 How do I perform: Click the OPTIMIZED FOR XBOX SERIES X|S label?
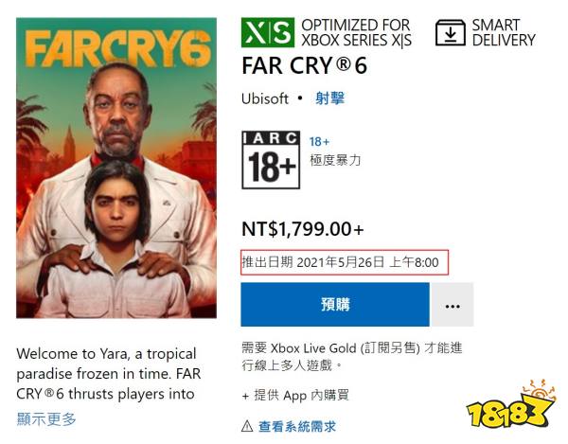(x=357, y=32)
